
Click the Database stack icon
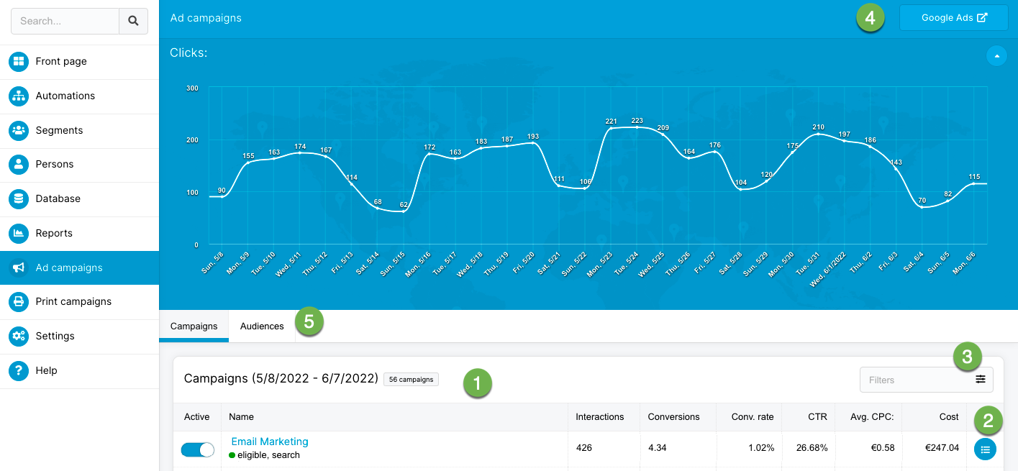click(x=19, y=198)
